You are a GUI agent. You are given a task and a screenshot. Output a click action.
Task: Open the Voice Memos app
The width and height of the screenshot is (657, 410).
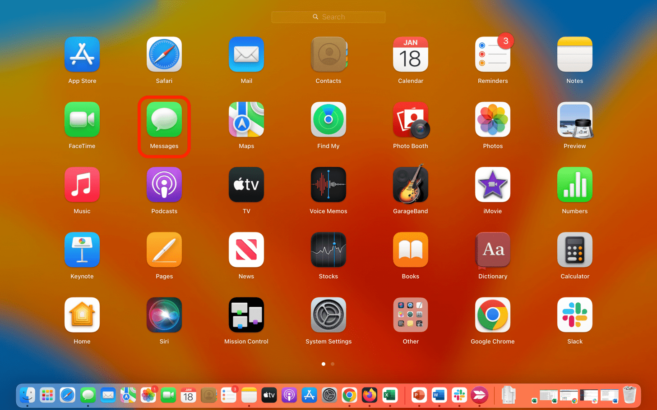(x=328, y=185)
